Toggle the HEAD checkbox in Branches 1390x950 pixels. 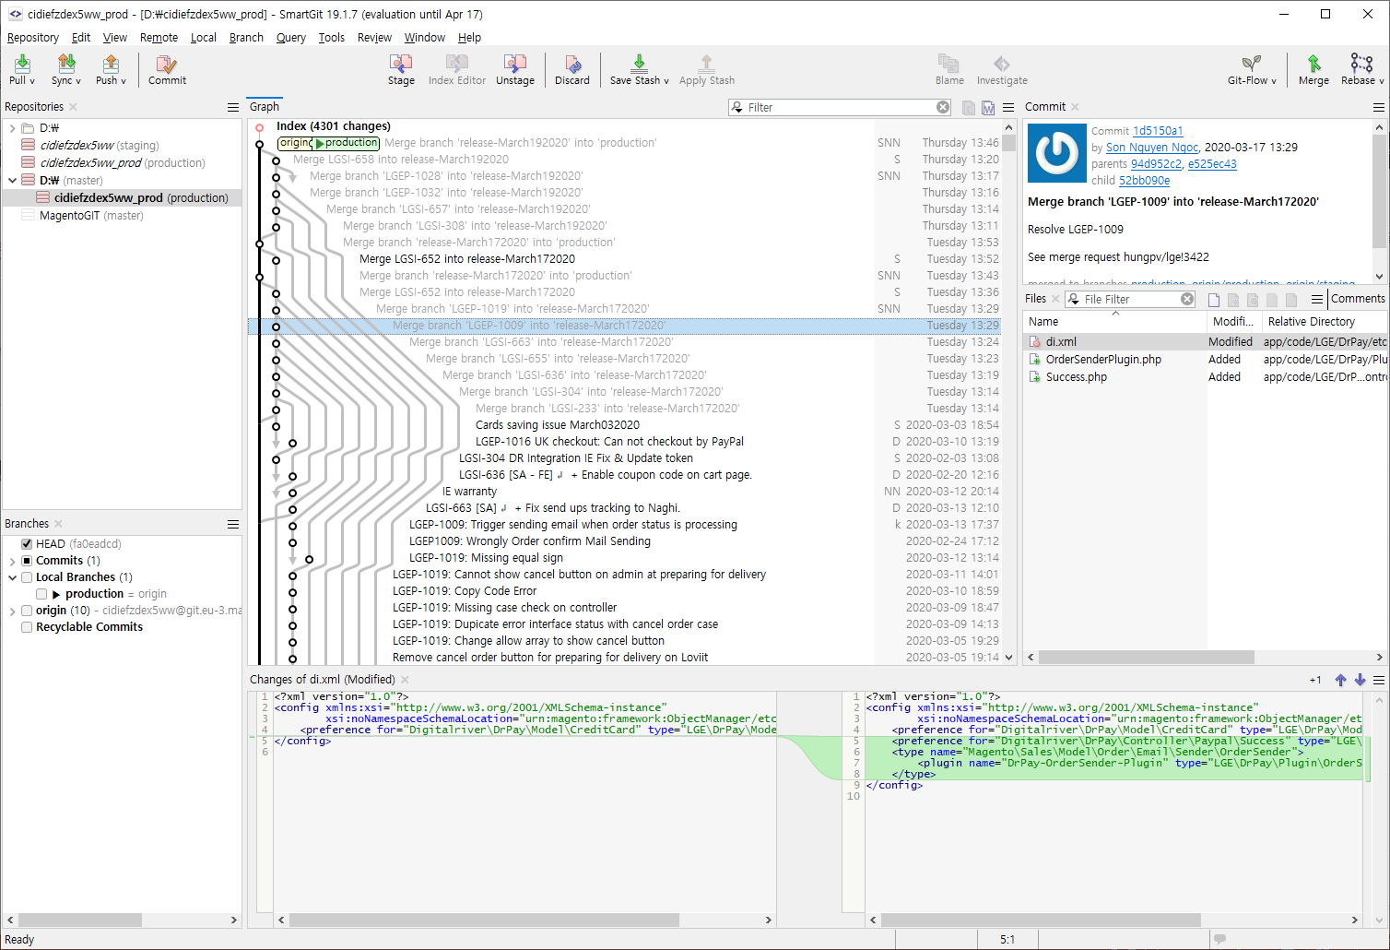point(27,544)
